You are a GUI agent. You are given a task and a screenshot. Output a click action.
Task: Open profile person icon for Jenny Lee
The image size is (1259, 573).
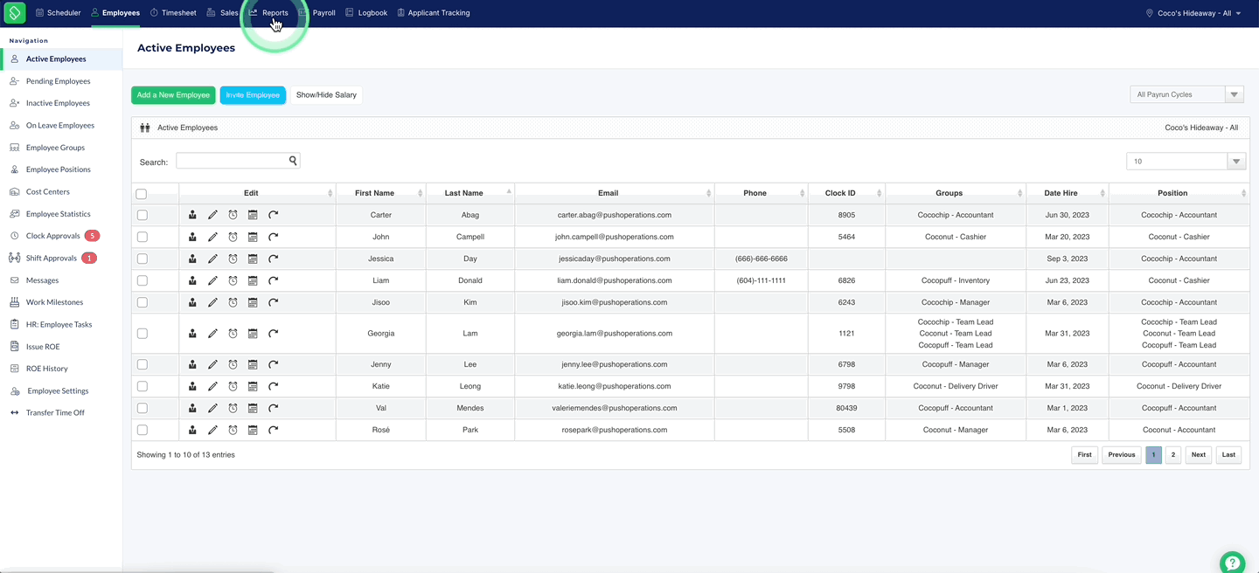[x=192, y=364]
